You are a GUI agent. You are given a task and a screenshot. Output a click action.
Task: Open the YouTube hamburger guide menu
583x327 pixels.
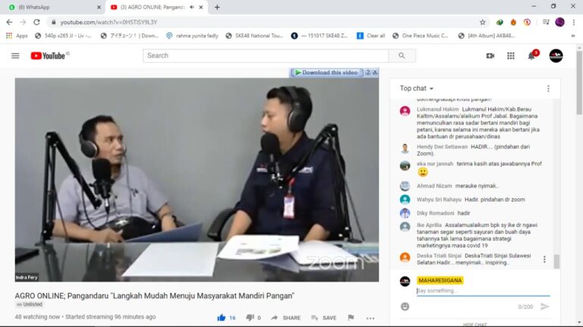pos(15,55)
